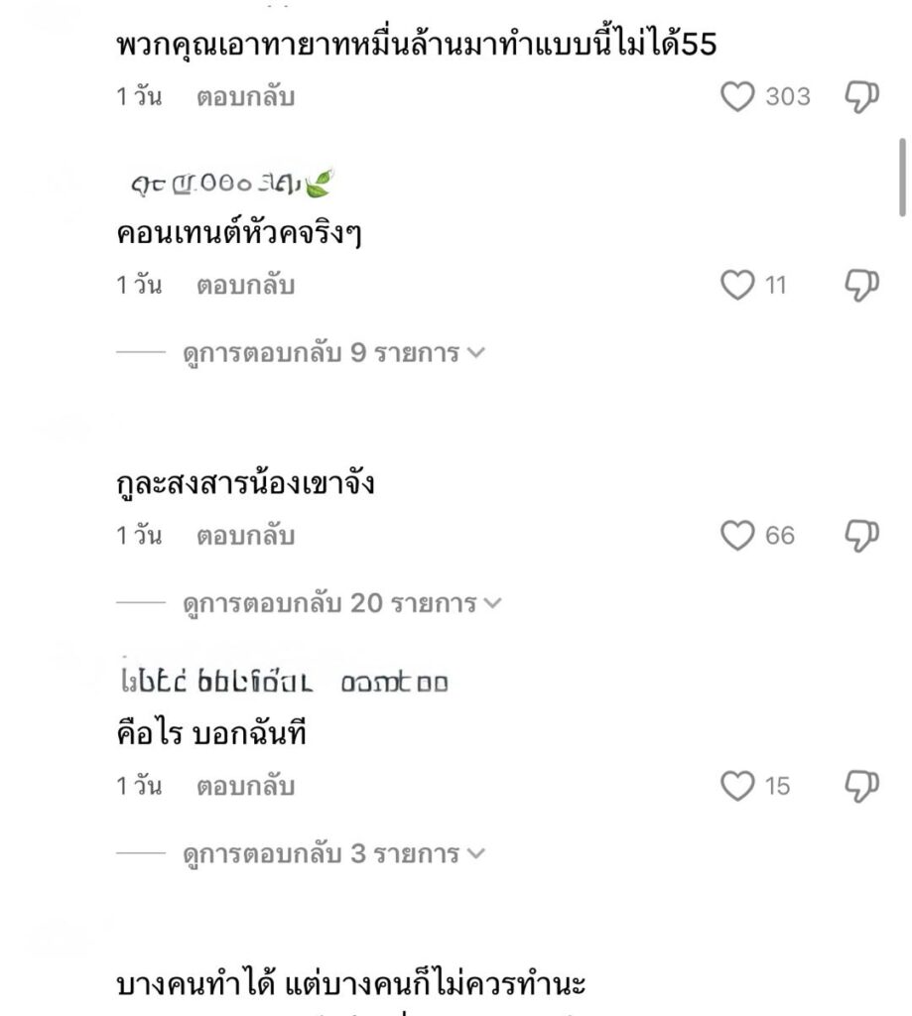Hit 'ตอบกลับ' under 'คือไร บอกฉันที'
The image size is (912, 1016).
click(245, 787)
